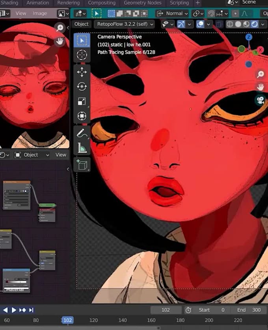The image size is (268, 330).
Task: Choose the Invert selection mode
Action: (x=136, y=14)
